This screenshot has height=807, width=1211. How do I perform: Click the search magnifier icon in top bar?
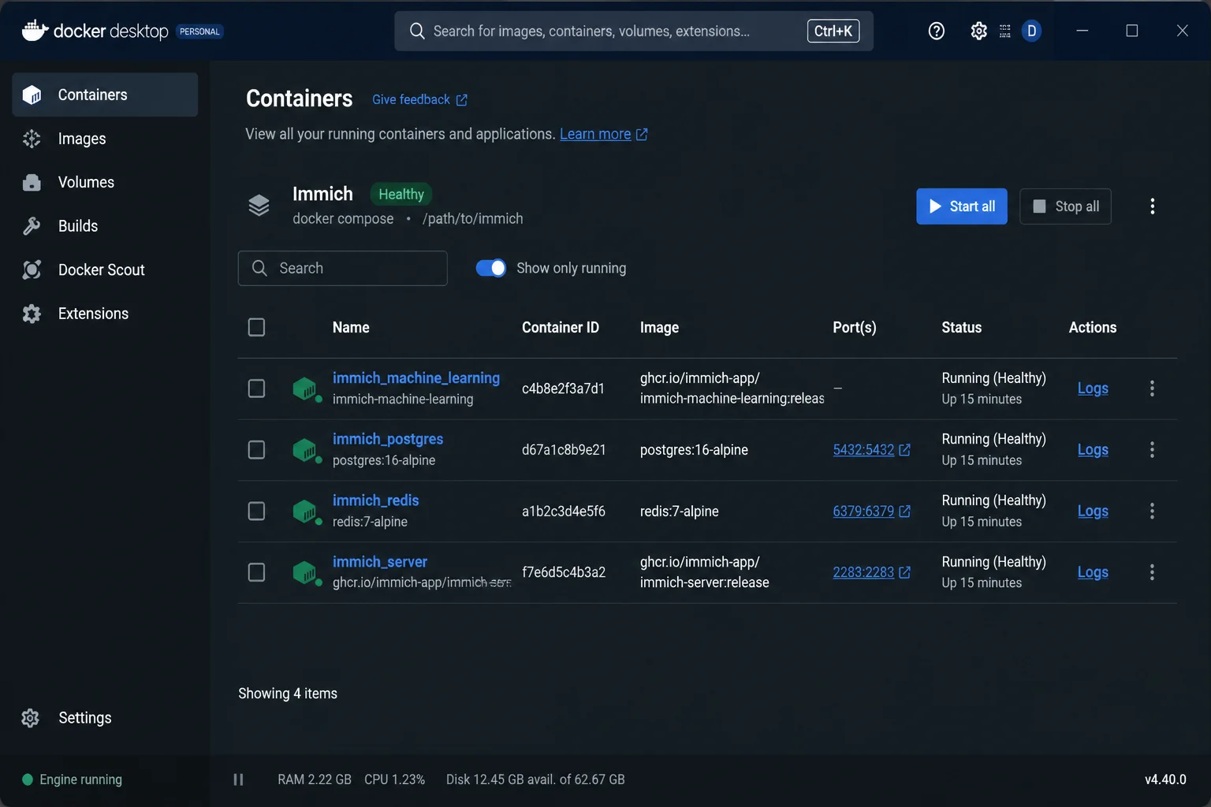(417, 31)
